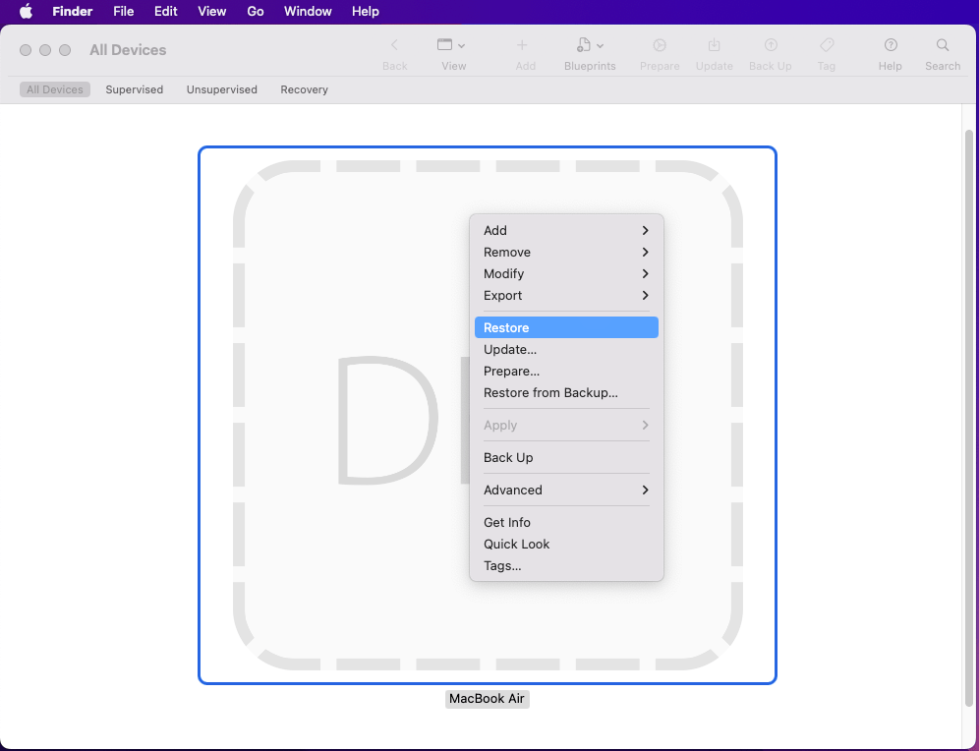
Task: Open the View layout toolbar icon
Action: coord(451,45)
